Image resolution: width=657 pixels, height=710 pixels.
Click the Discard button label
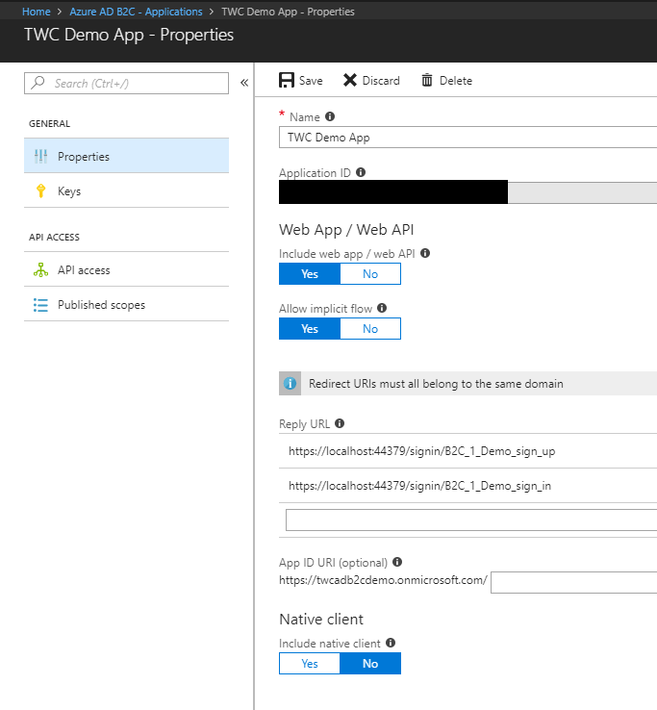(381, 81)
